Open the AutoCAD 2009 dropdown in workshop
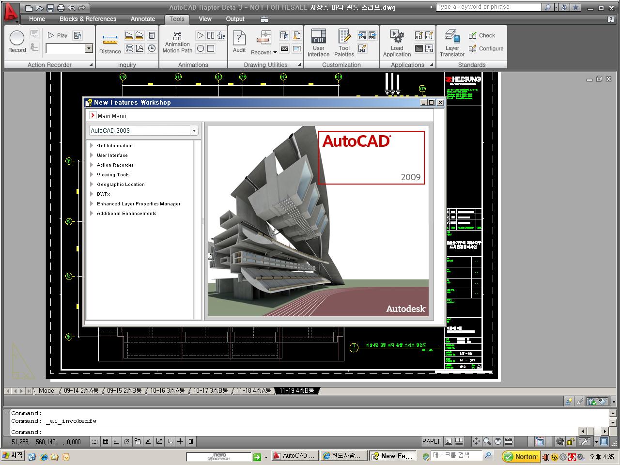The height and width of the screenshot is (465, 620). click(x=194, y=130)
